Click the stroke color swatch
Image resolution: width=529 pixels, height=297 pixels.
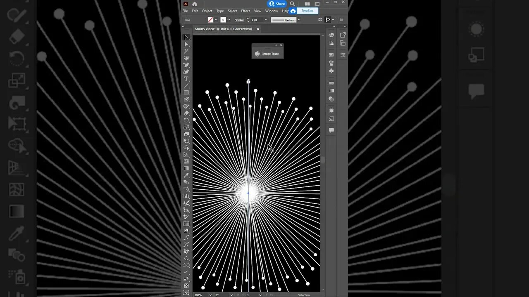(223, 20)
